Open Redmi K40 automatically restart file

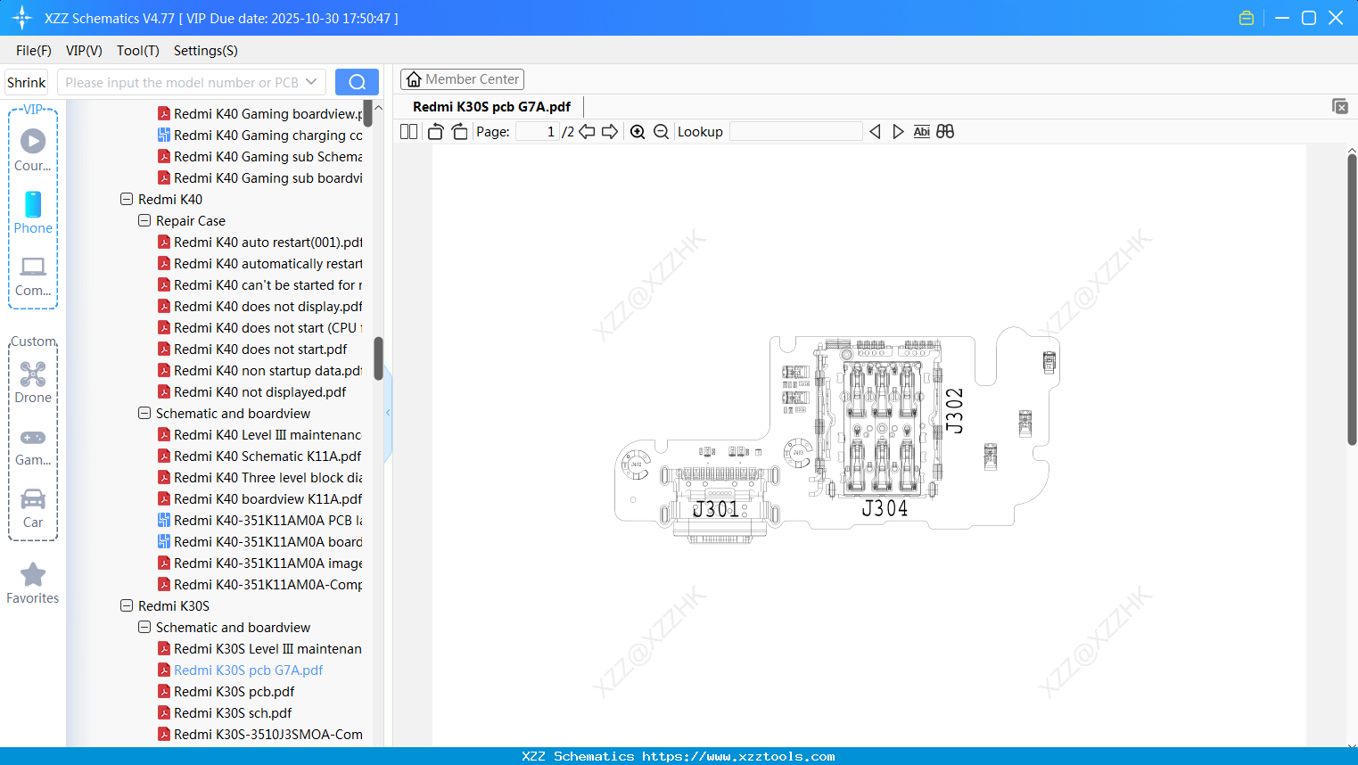260,263
